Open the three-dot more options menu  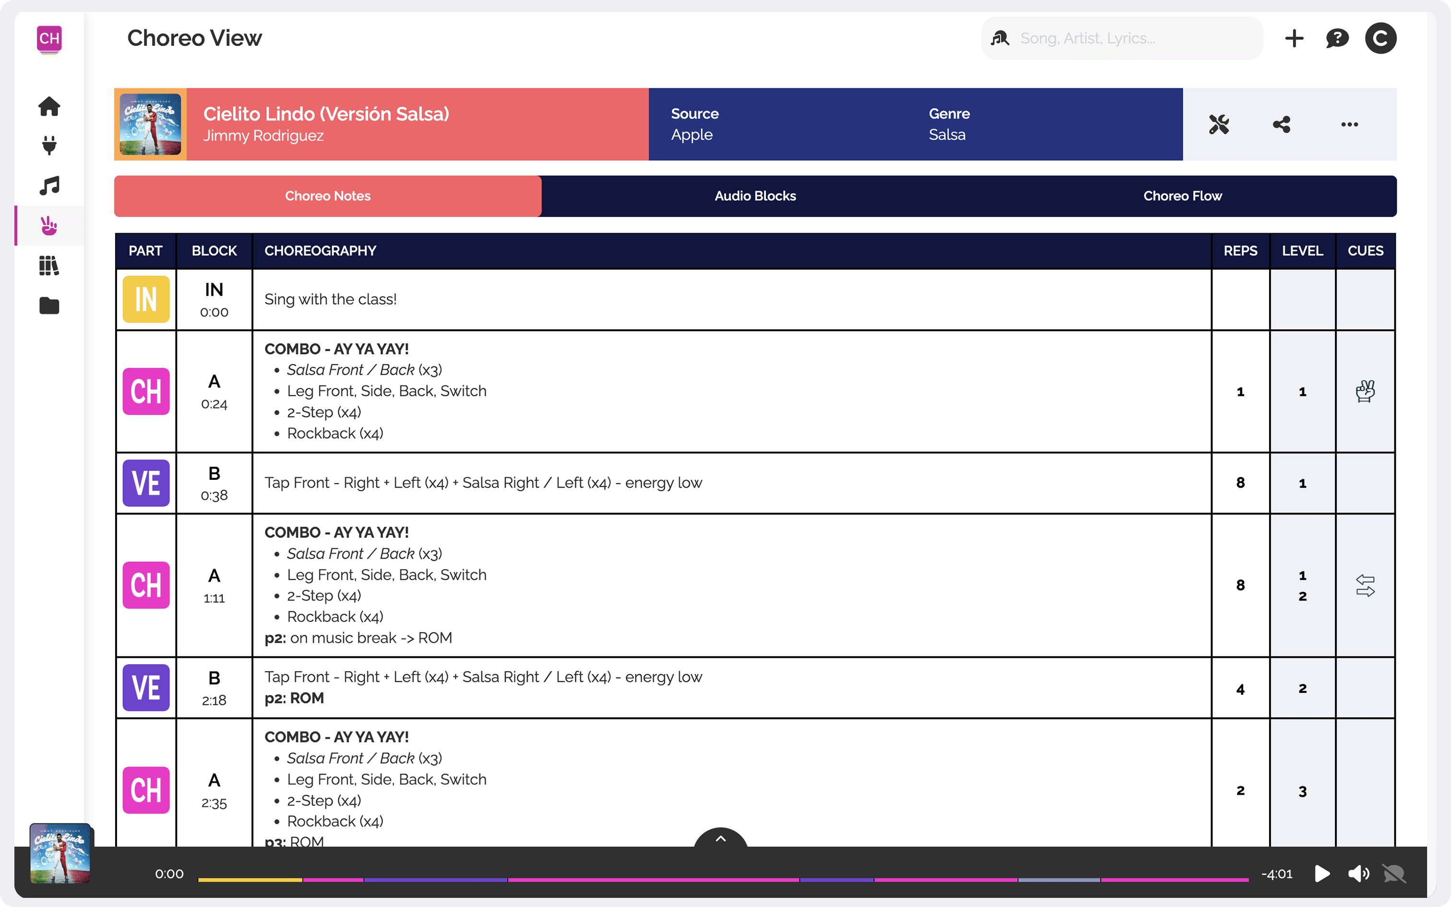[x=1349, y=124]
